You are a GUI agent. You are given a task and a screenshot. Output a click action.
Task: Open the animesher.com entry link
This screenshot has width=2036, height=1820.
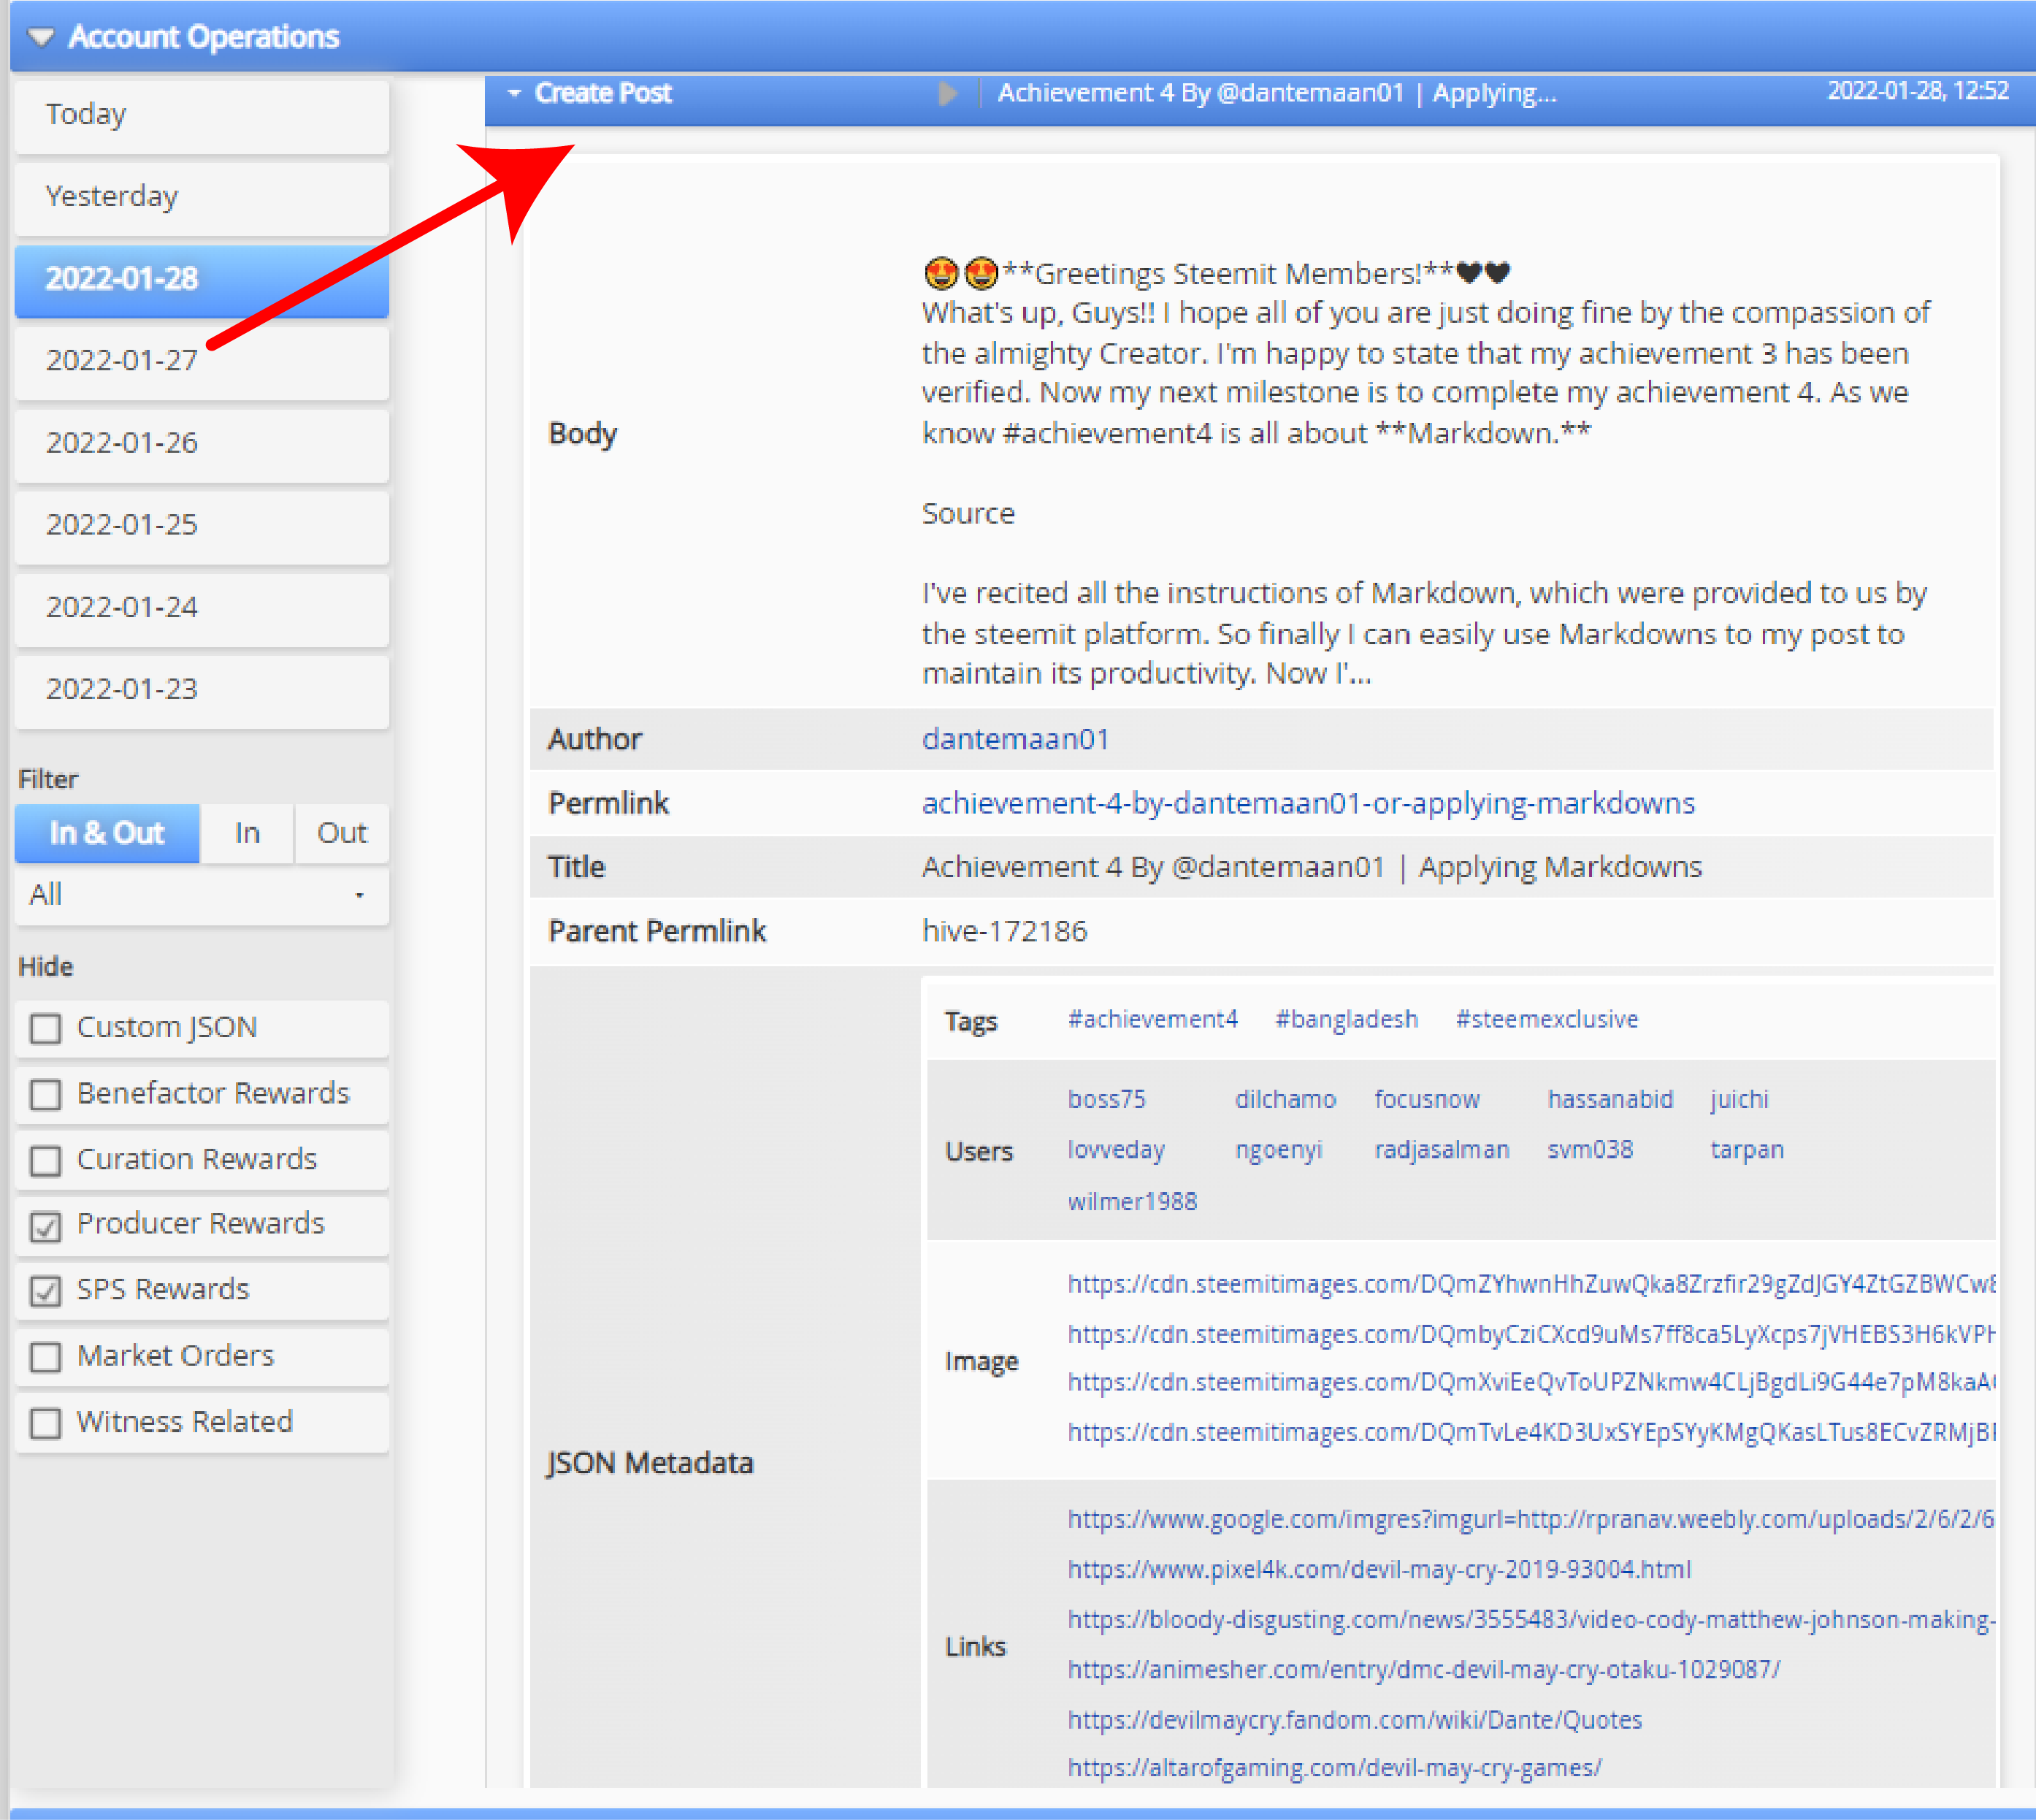[x=1423, y=1669]
